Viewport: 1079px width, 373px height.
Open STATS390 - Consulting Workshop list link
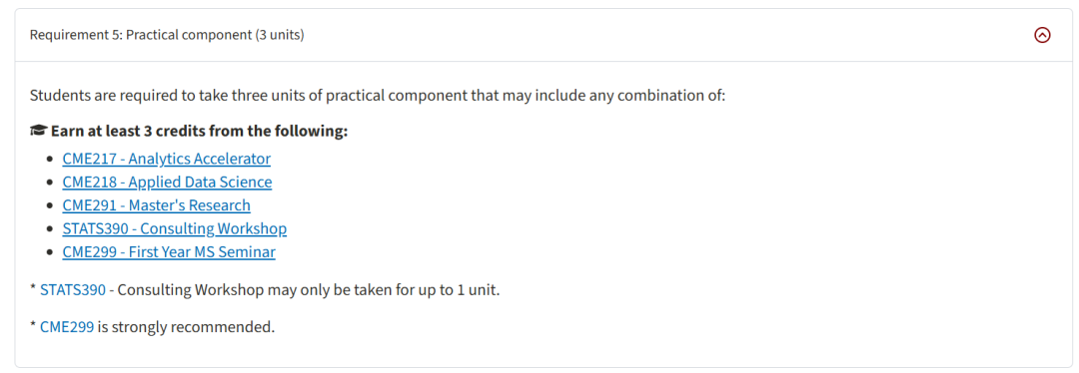pos(174,228)
